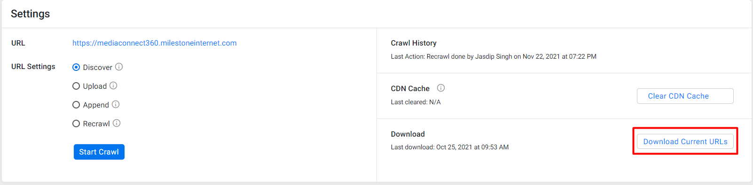
Task: Select the Append radio option
Action: click(76, 105)
